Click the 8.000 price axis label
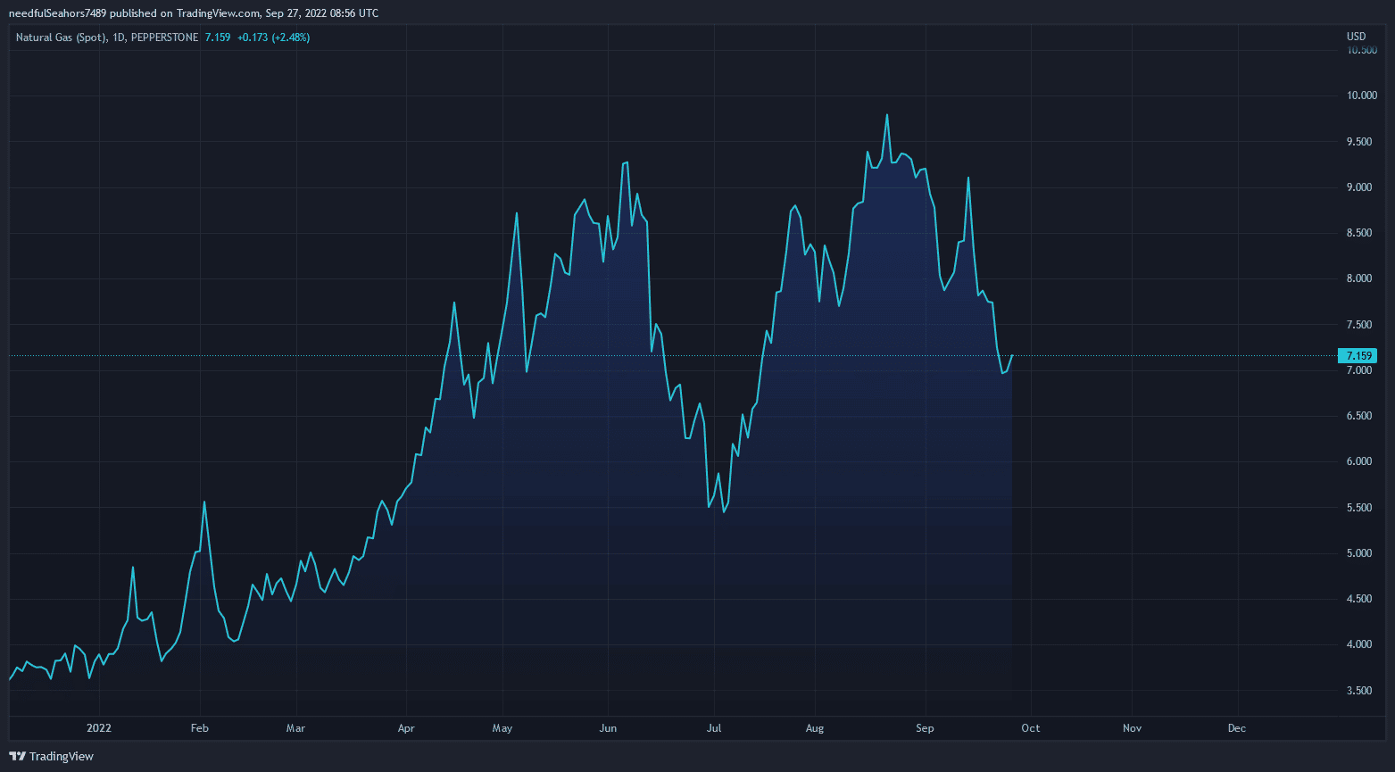The width and height of the screenshot is (1395, 772). 1362,278
